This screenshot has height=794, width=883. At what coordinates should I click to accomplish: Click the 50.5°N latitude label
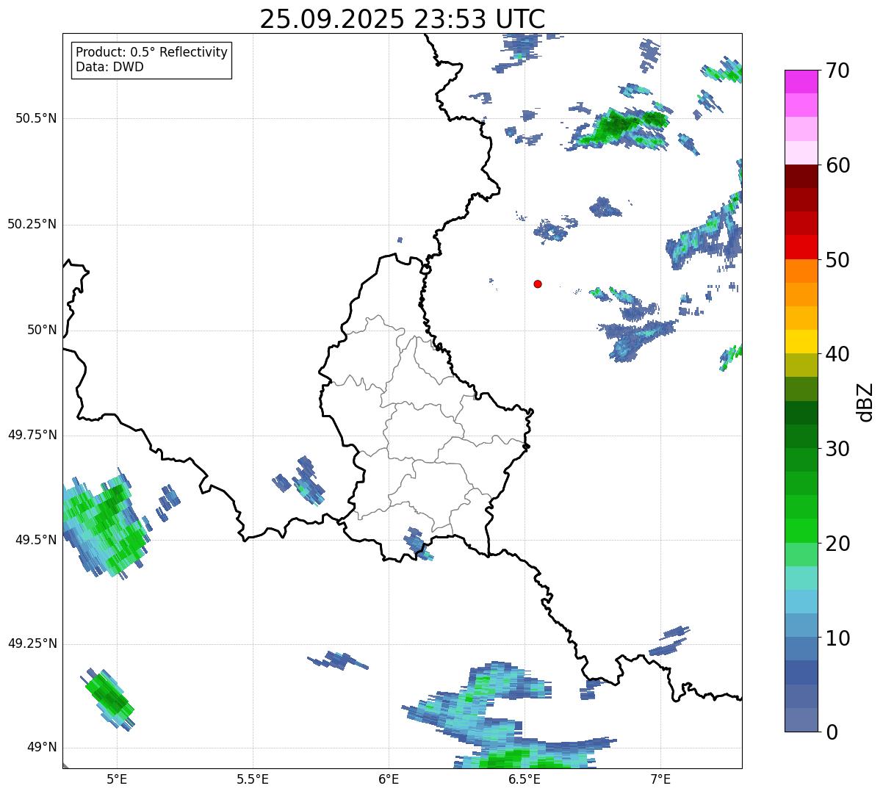36,118
